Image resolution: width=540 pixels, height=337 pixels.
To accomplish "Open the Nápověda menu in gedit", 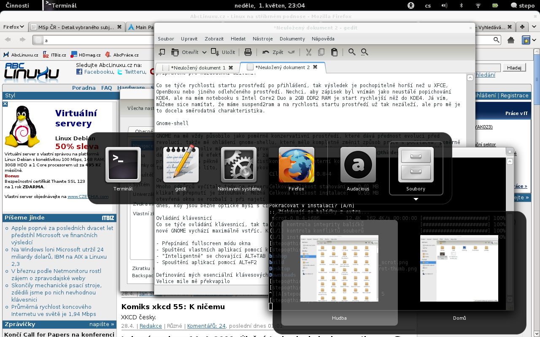I will (323, 39).
